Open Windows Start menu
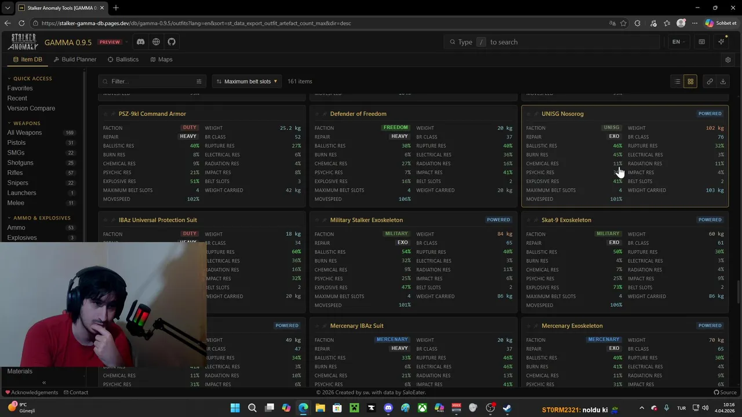 [235, 408]
